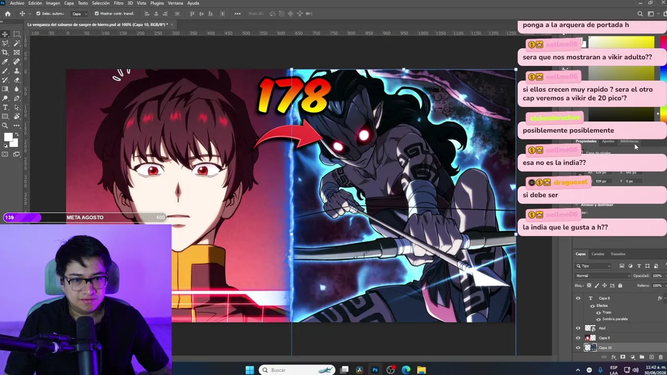Viewport: 667px width, 375px height.
Task: Hide the Sombra paralela effect
Action: click(599, 319)
